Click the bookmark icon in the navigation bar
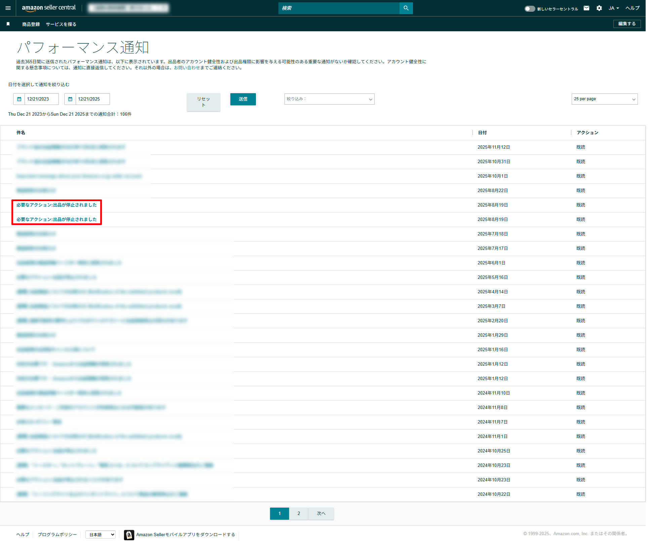648x554 pixels. (8, 24)
